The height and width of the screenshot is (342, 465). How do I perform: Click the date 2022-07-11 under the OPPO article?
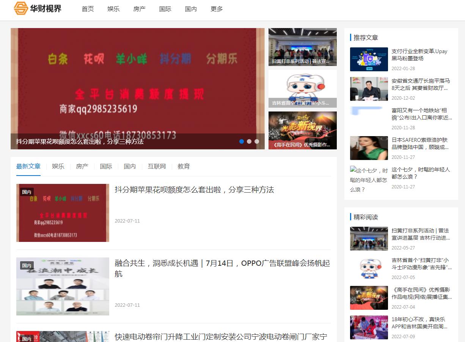(x=127, y=305)
